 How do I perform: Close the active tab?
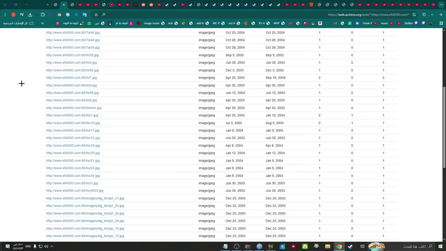pyautogui.click(x=64, y=5)
